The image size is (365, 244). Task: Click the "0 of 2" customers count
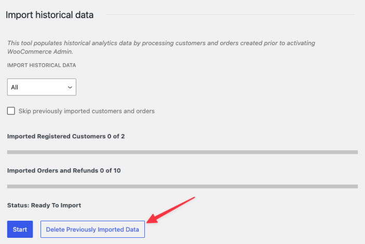(115, 137)
